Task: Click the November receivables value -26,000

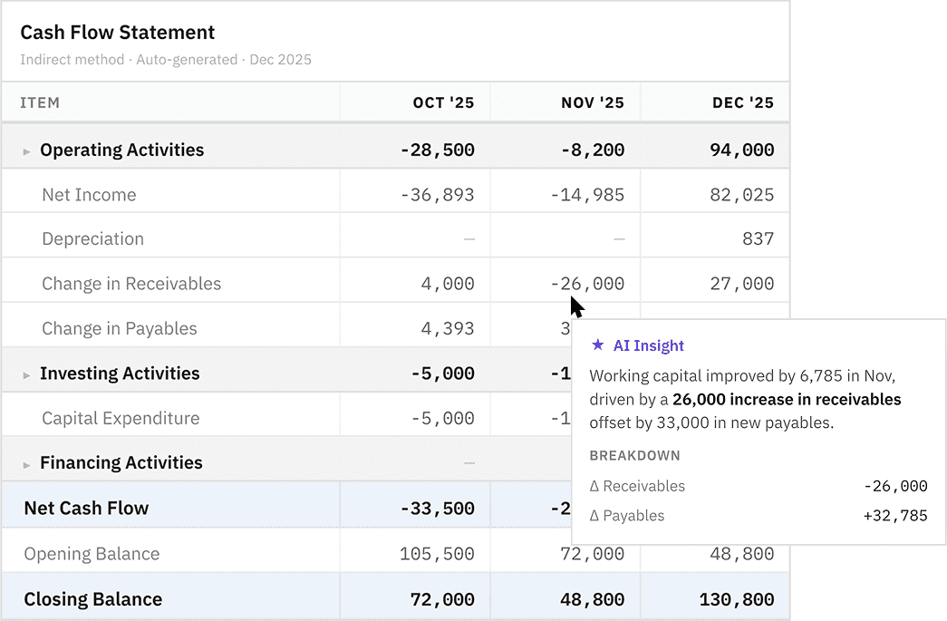Action: pyautogui.click(x=587, y=284)
